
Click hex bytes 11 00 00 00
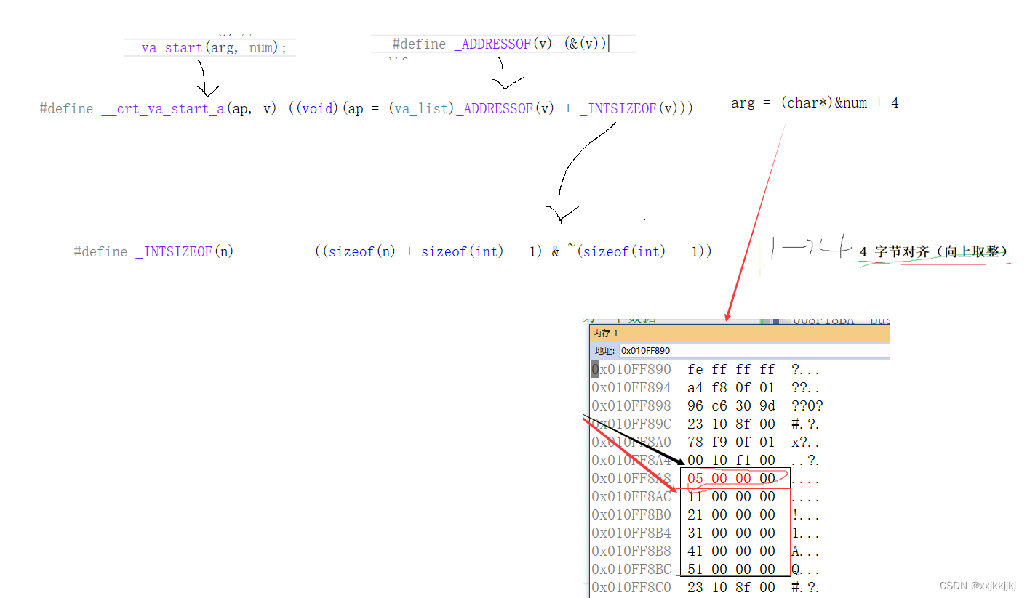(731, 497)
